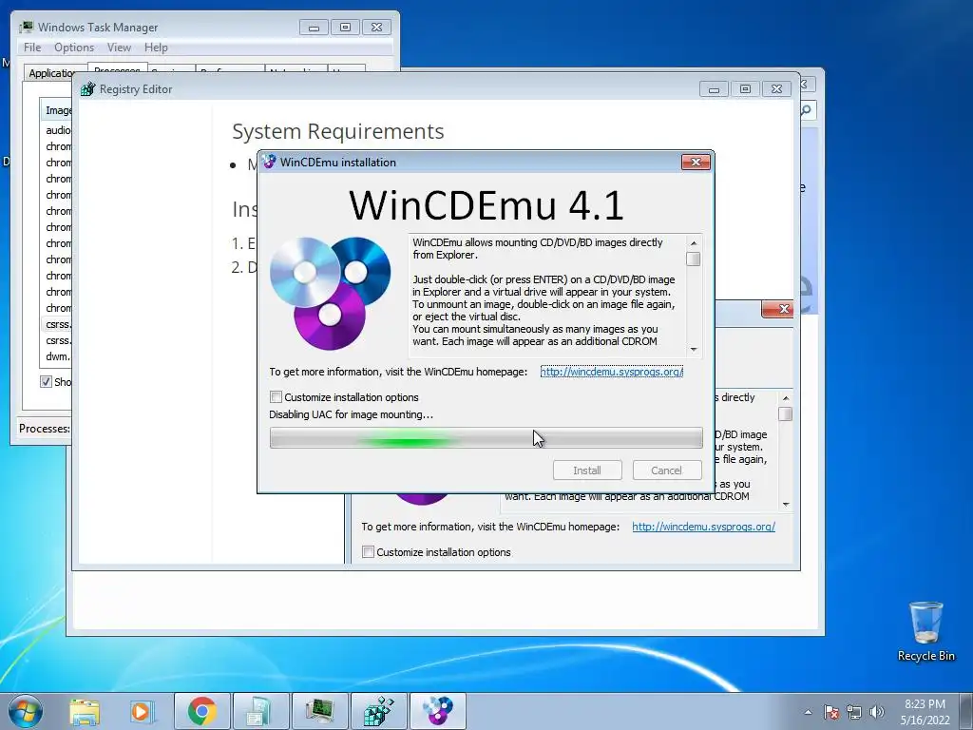Click the WinCDEmu installation title bar icon
The width and height of the screenshot is (973, 730).
point(269,162)
